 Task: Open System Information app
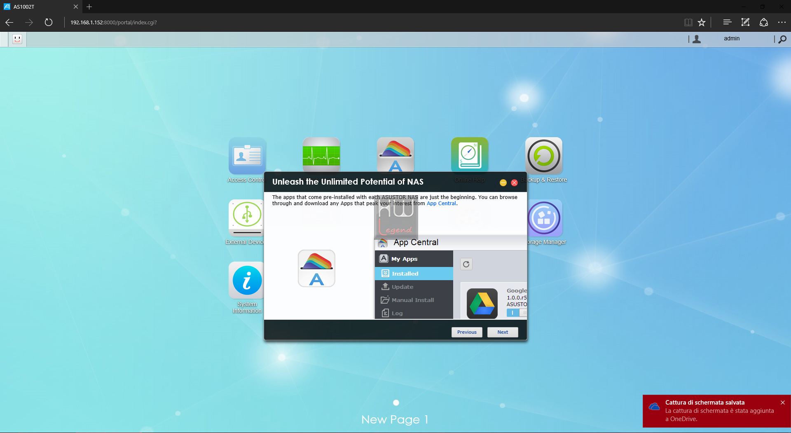246,280
